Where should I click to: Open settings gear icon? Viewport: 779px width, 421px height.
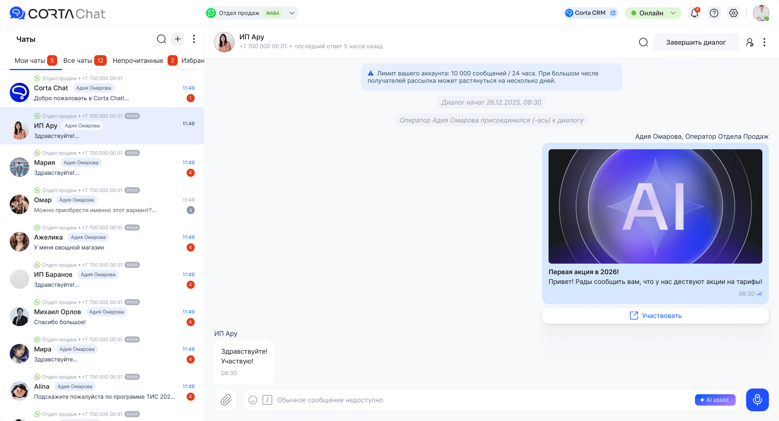pos(734,13)
